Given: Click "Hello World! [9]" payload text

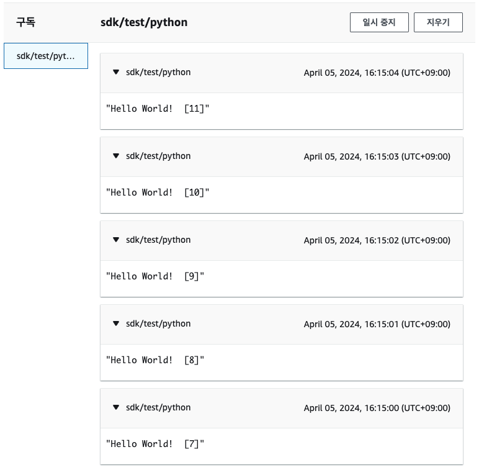Looking at the screenshot, I should click(155, 276).
